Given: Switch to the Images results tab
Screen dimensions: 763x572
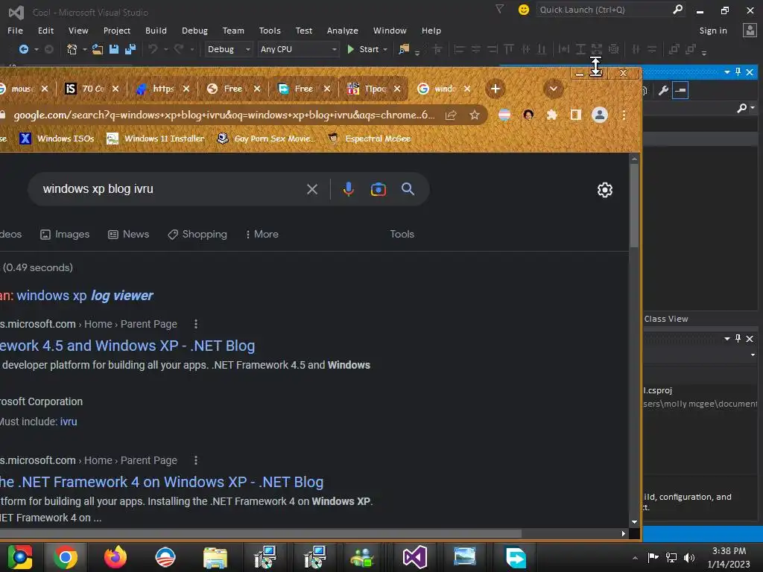Looking at the screenshot, I should (65, 234).
